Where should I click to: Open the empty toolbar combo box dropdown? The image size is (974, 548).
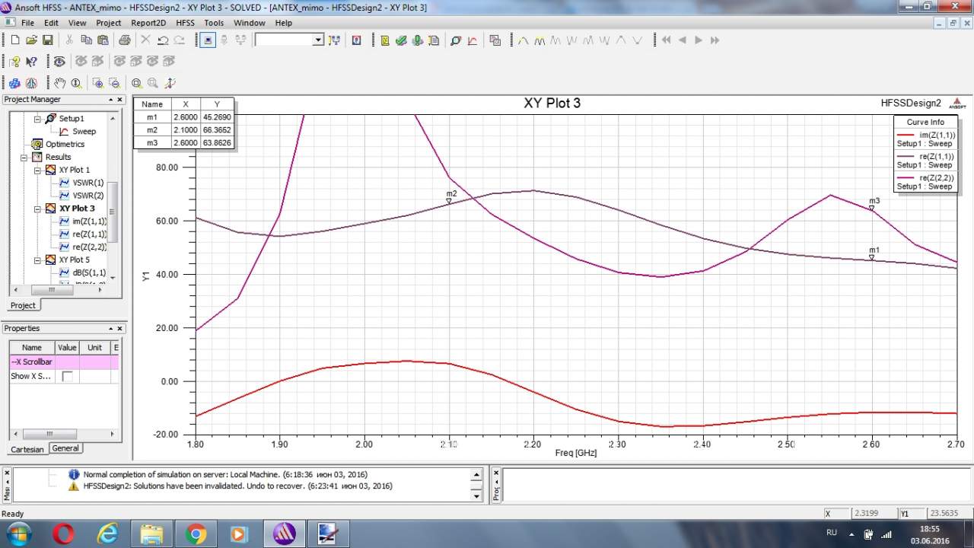(x=318, y=40)
